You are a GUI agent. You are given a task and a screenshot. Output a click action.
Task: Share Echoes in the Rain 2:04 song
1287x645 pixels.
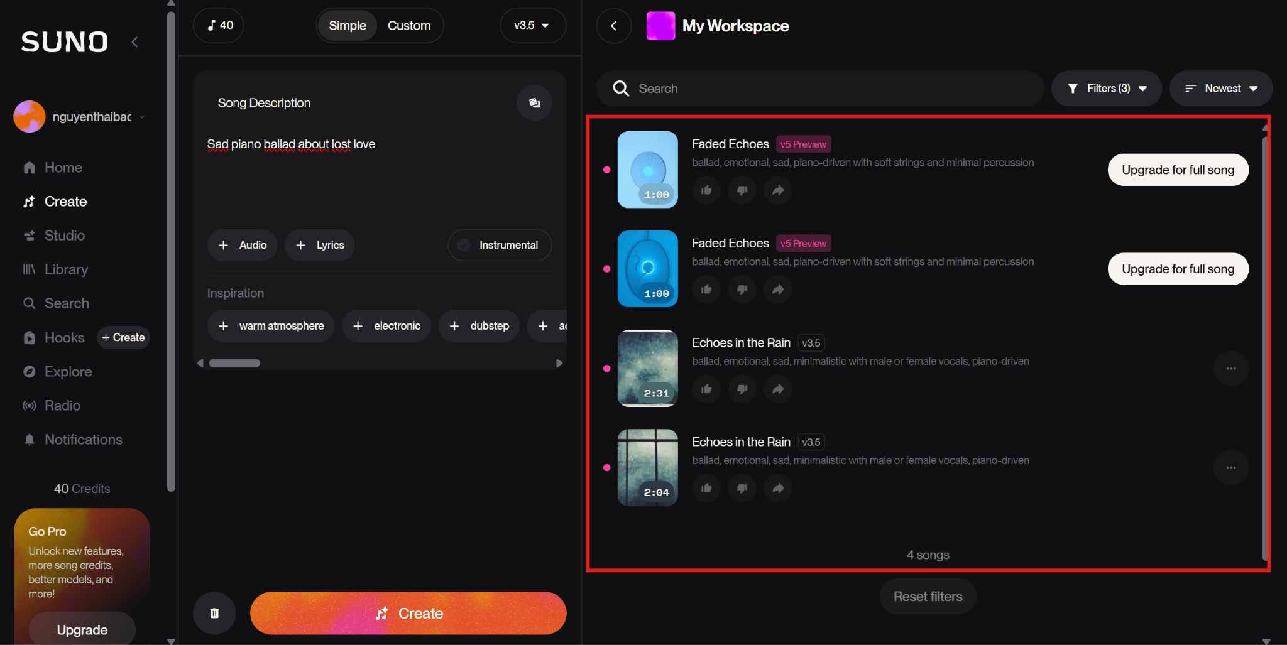(x=778, y=489)
